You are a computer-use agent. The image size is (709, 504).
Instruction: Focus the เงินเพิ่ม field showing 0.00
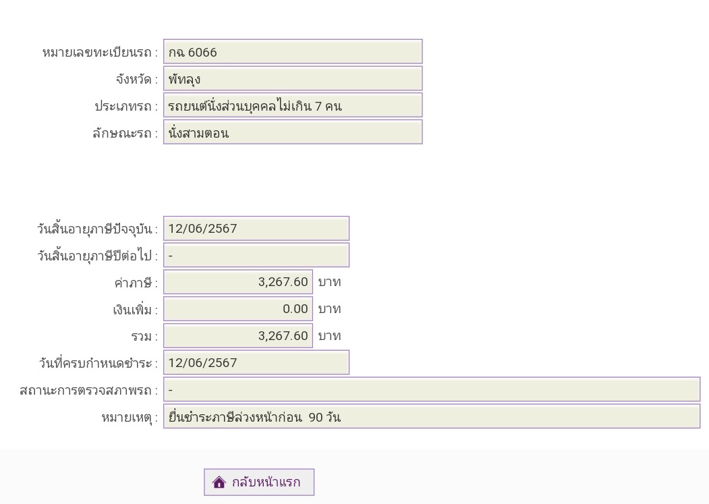237,309
